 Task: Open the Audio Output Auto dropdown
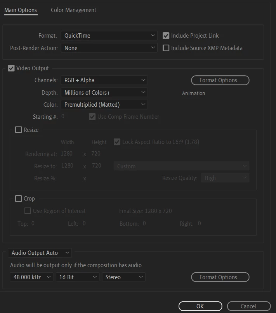click(x=40, y=253)
